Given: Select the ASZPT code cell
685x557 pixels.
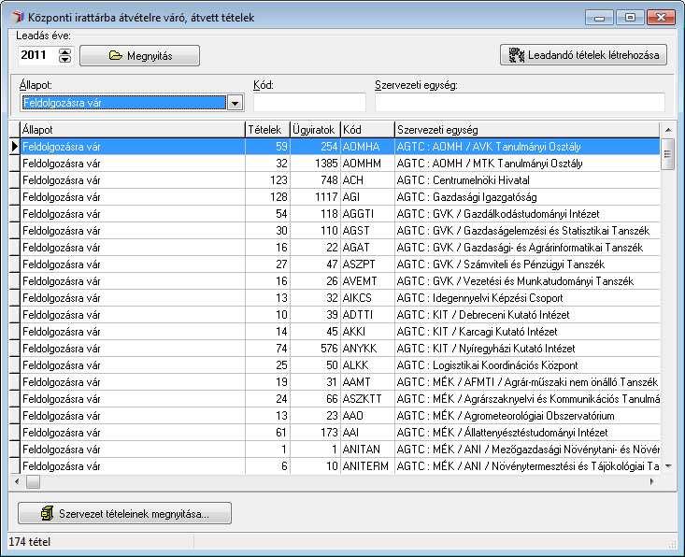Looking at the screenshot, I should pos(367,264).
